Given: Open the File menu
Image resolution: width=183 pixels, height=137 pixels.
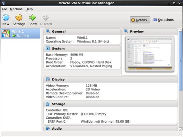Looking at the screenshot, I should pyautogui.click(x=4, y=9).
